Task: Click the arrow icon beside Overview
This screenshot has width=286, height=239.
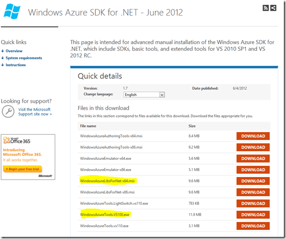Action: pyautogui.click(x=3, y=51)
